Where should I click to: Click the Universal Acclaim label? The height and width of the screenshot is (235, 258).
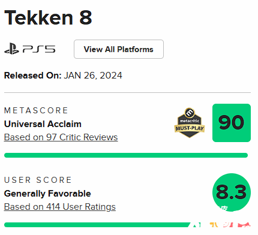pyautogui.click(x=43, y=124)
